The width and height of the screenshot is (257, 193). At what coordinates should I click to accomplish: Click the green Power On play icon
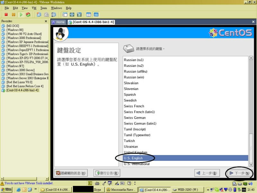21,14
